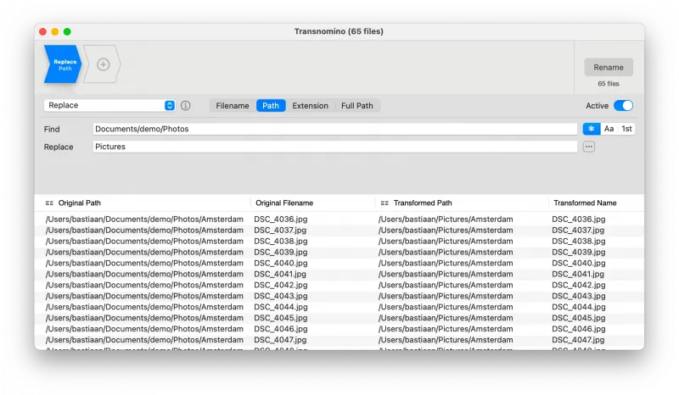Select original filename DSC_4038.jpg
Viewport: 679px width, 395px height.
(281, 241)
